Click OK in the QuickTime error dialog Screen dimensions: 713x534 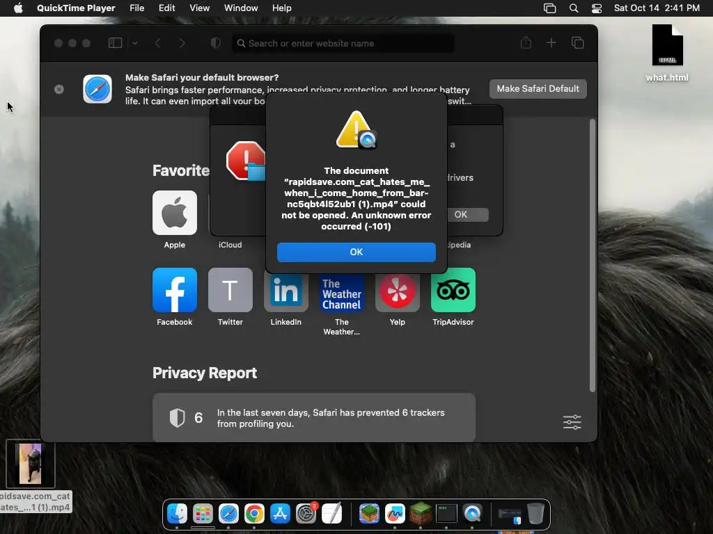point(356,252)
